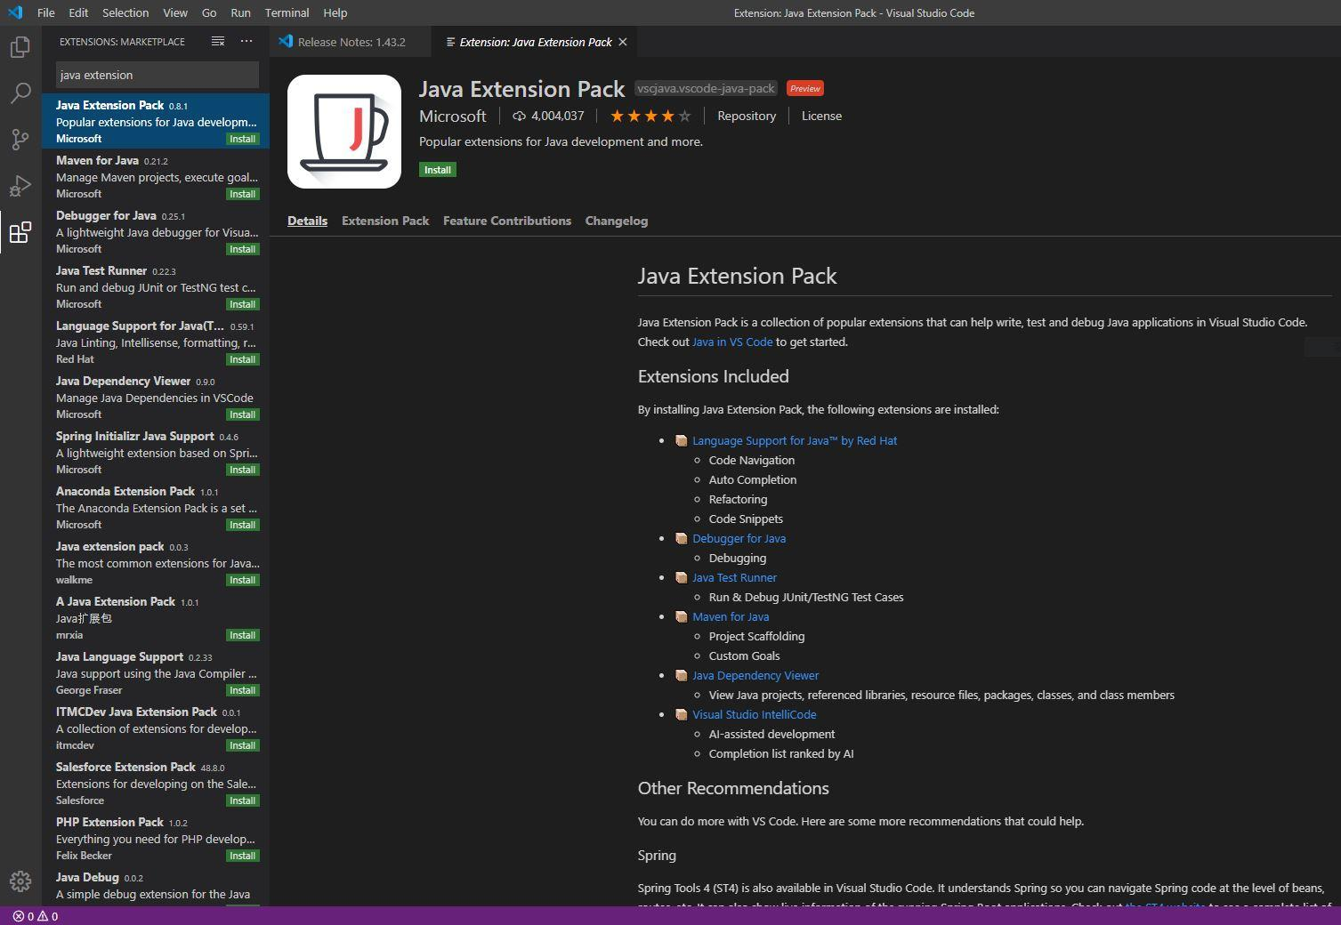Click the vscjava.vscode-java-pack identifier
1341x925 pixels.
tap(706, 88)
